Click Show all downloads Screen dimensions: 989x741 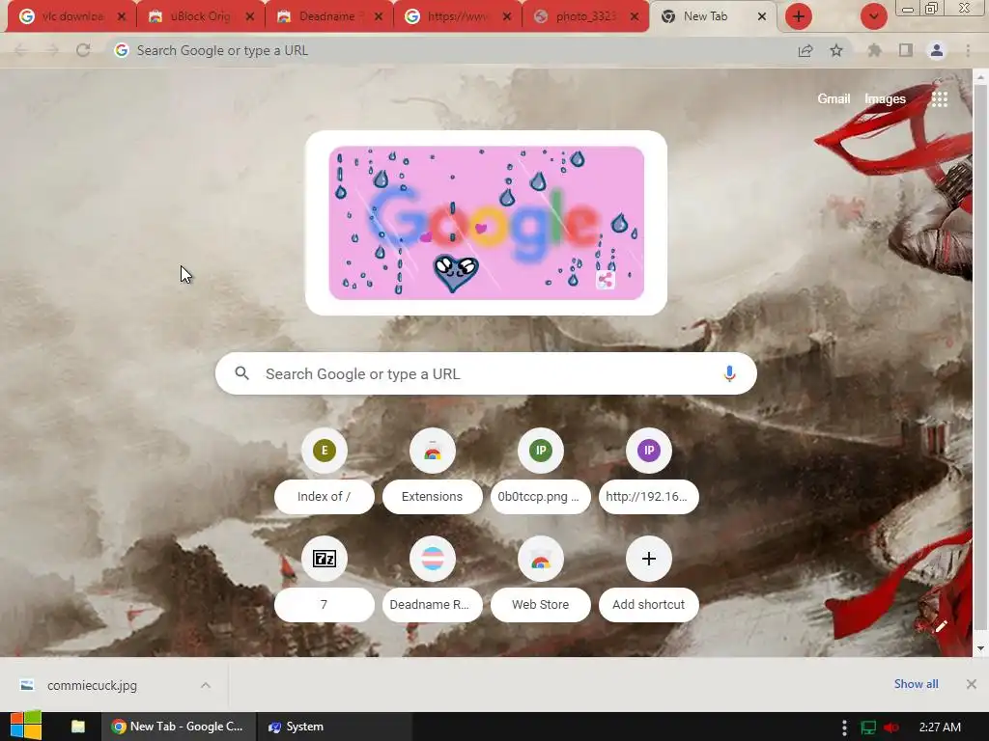(916, 684)
